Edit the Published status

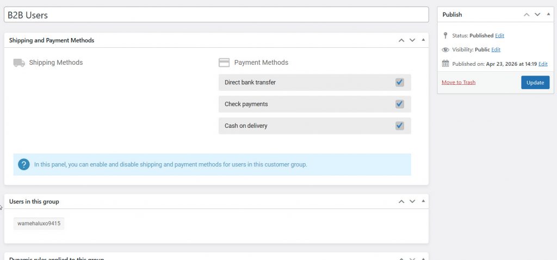[x=499, y=35]
